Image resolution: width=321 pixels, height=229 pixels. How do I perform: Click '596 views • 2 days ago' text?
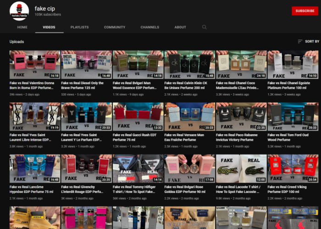point(25,94)
